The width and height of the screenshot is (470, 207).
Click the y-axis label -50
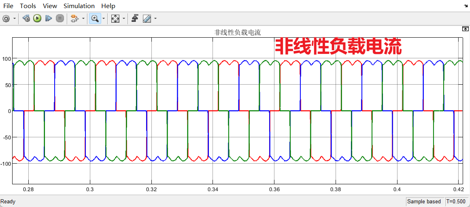point(7,137)
